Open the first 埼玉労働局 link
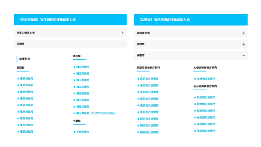The image size is (261, 147). (x=83, y=67)
